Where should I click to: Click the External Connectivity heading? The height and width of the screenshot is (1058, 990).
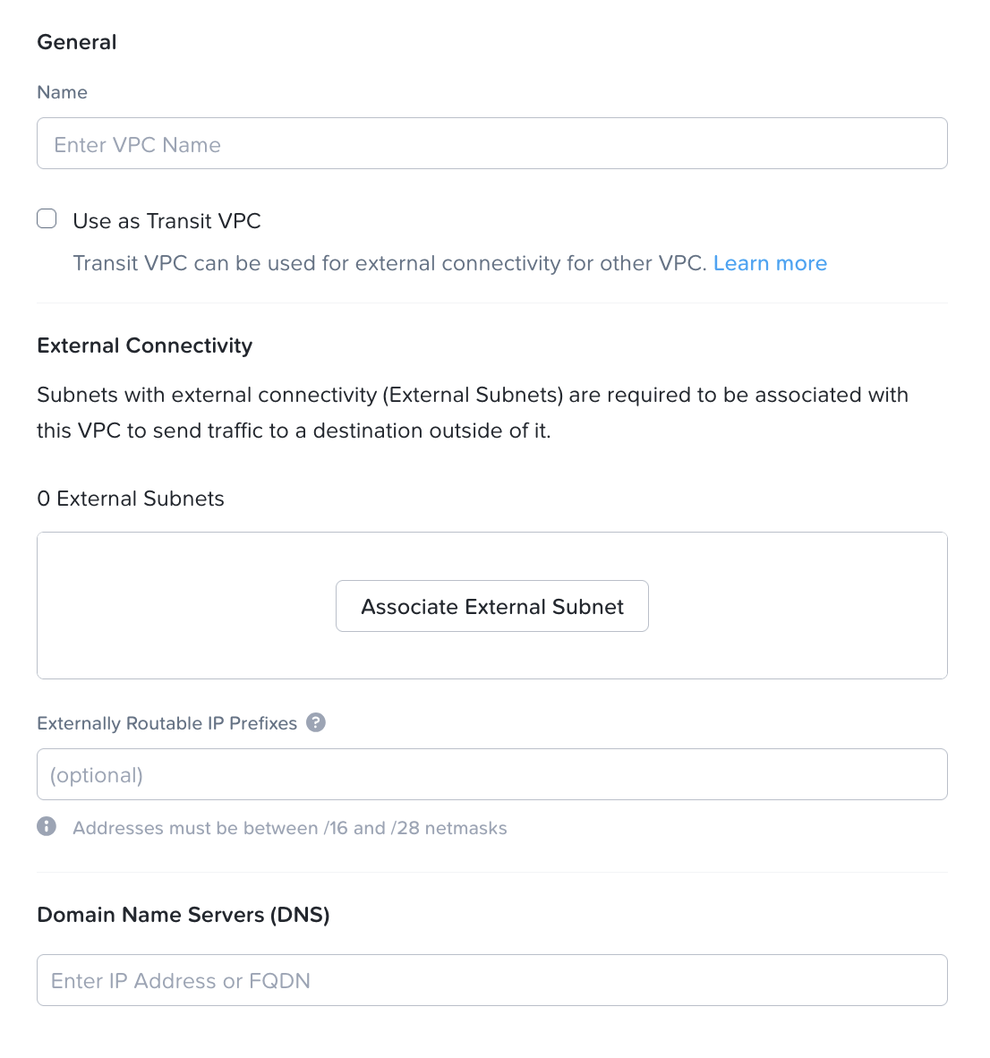[x=144, y=346]
